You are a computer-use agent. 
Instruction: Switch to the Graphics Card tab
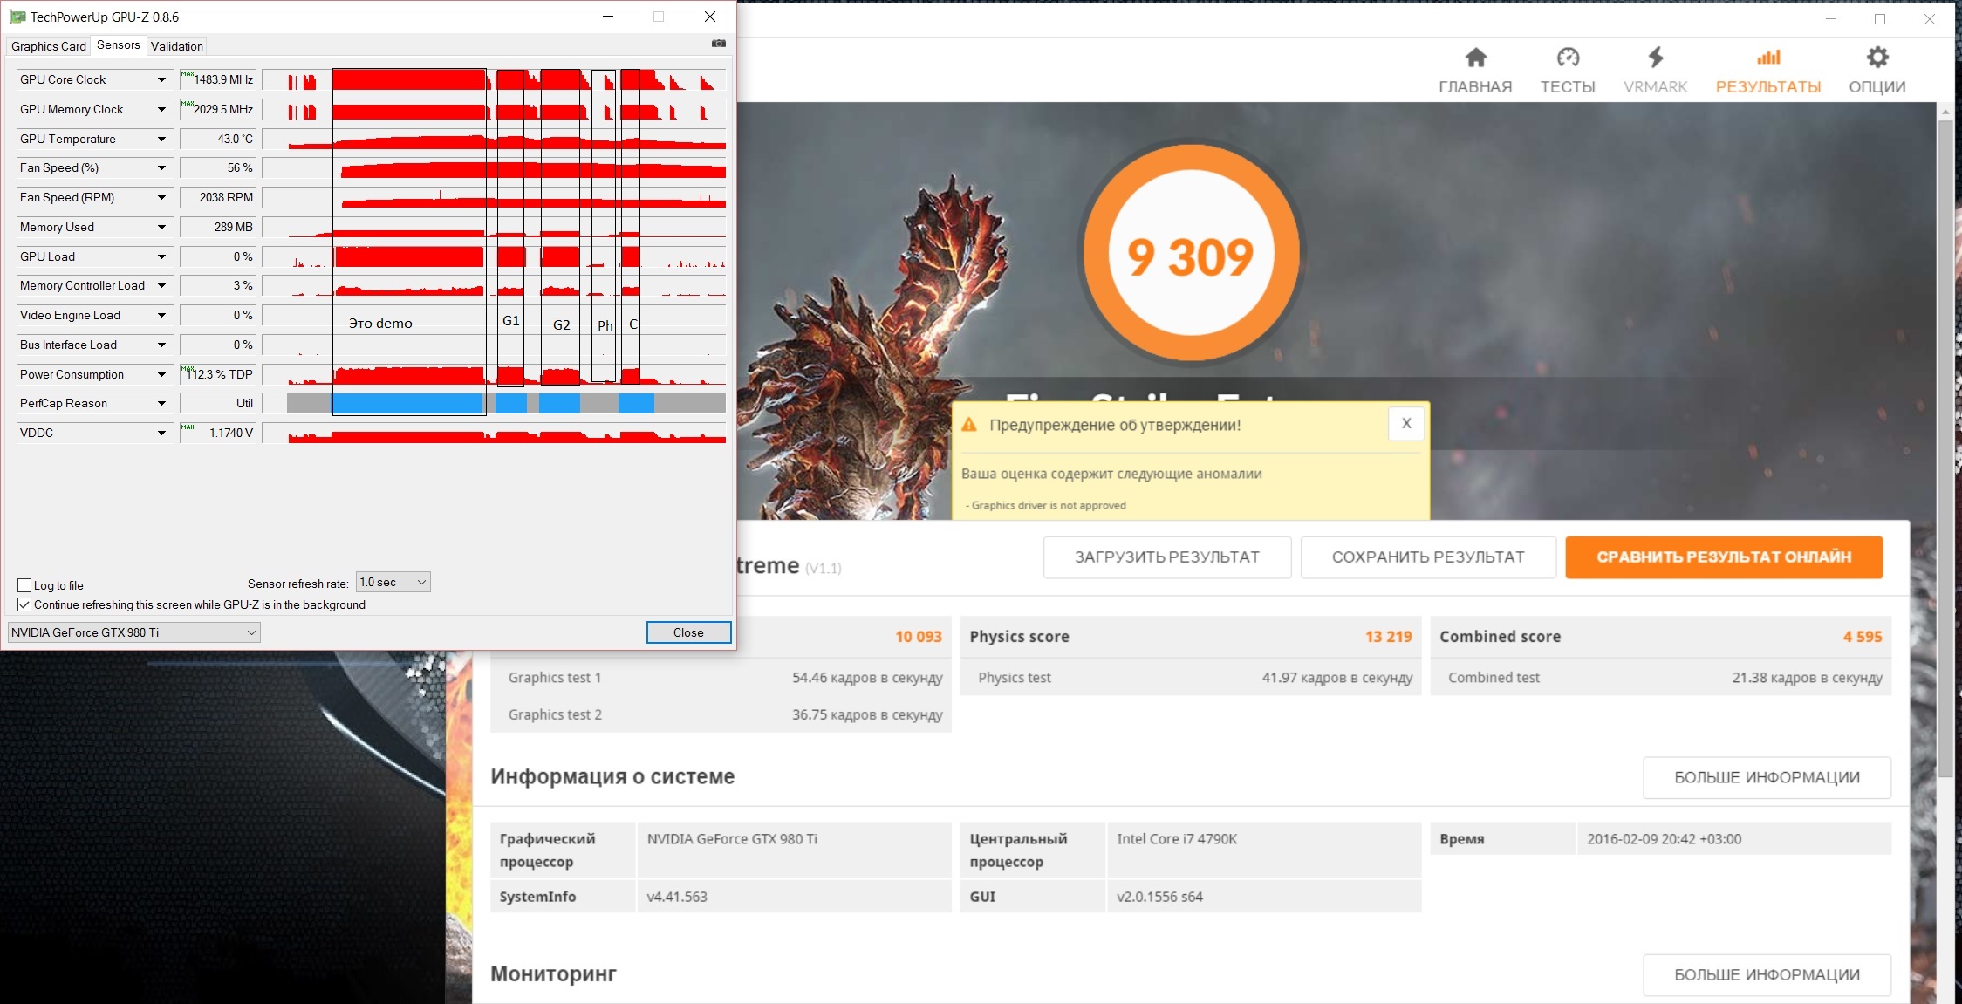[49, 46]
